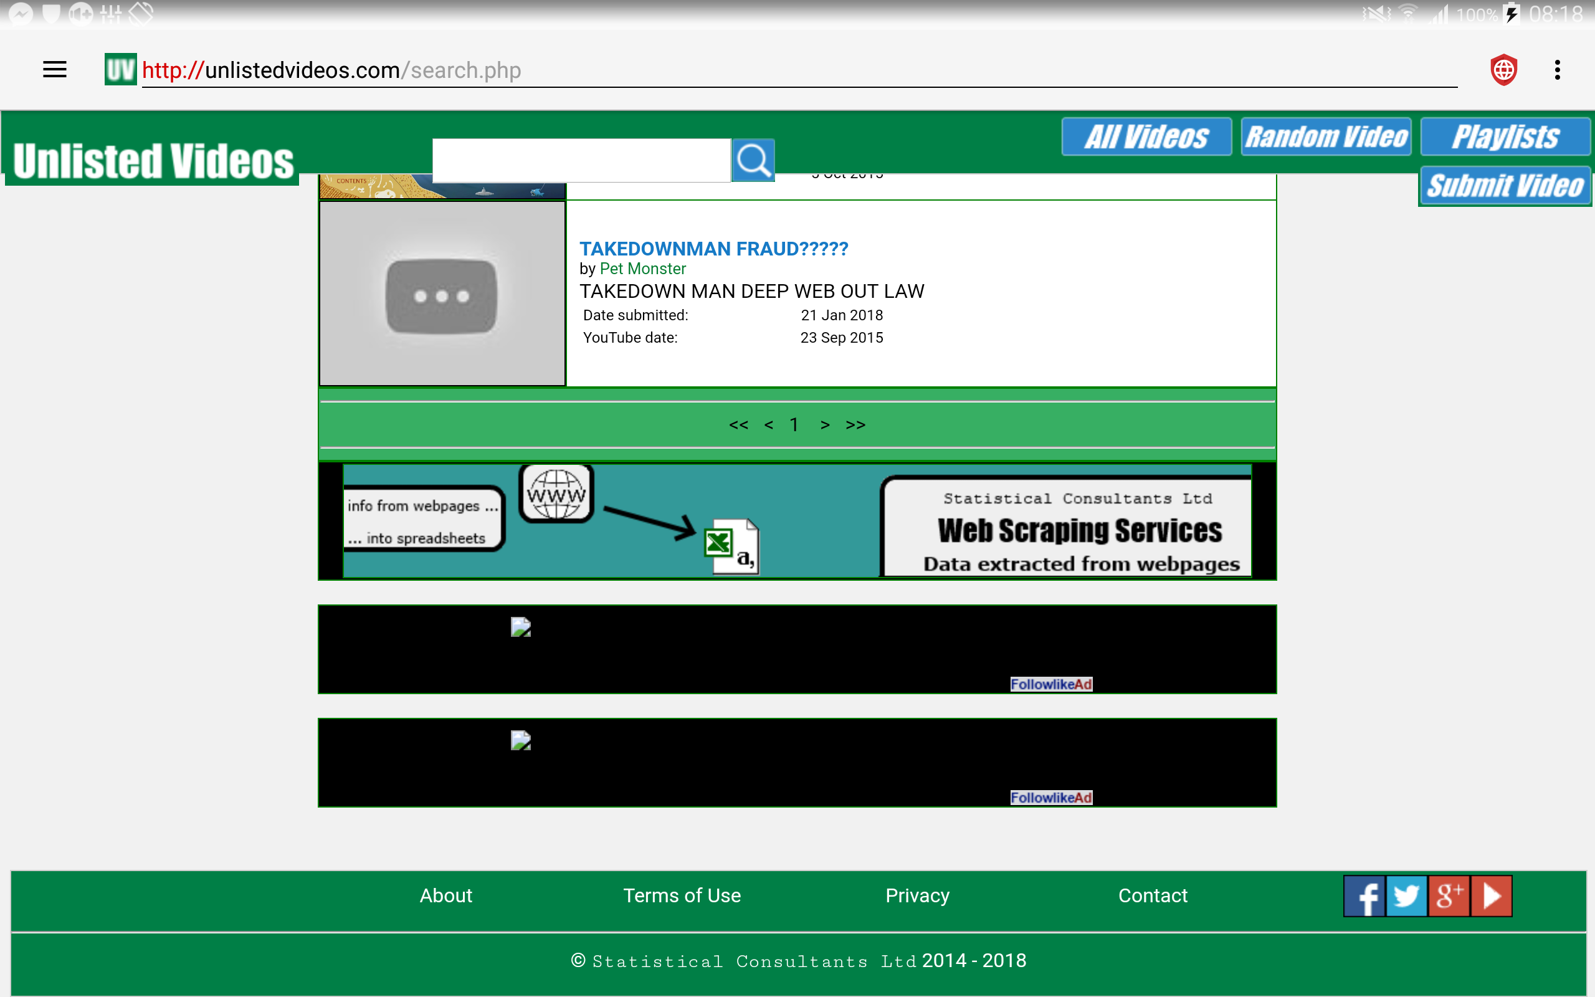This screenshot has height=997, width=1595.
Task: Click the '23 Sep 2015' YouTube date
Action: pyautogui.click(x=842, y=338)
